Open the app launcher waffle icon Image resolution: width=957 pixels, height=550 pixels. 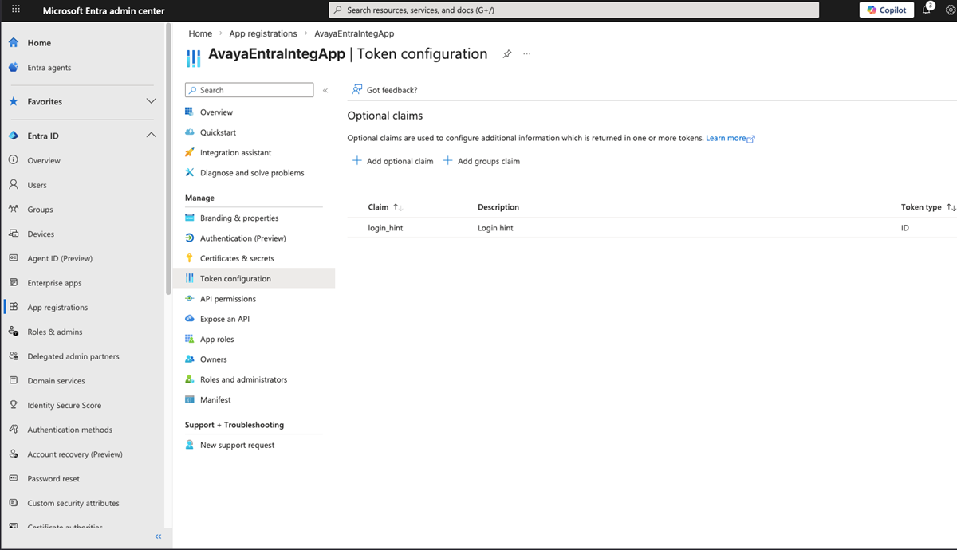click(17, 10)
